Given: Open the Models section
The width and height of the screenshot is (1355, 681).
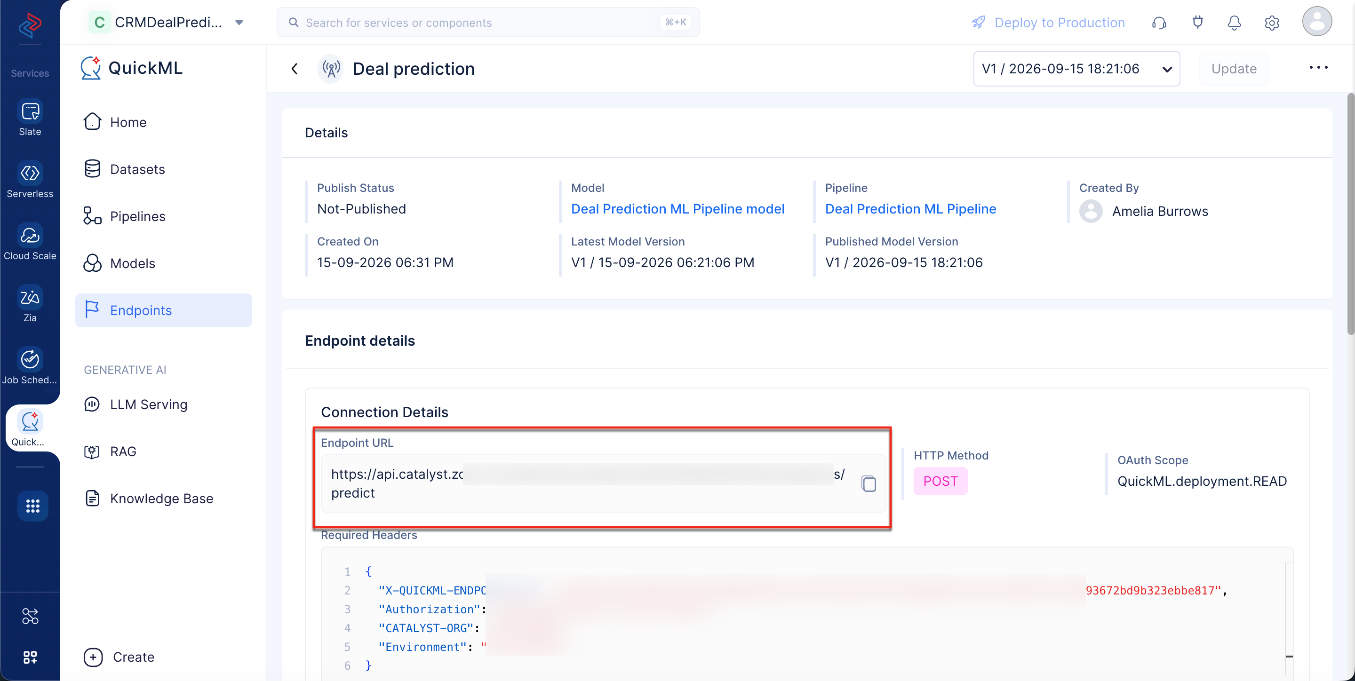Looking at the screenshot, I should pyautogui.click(x=164, y=263).
